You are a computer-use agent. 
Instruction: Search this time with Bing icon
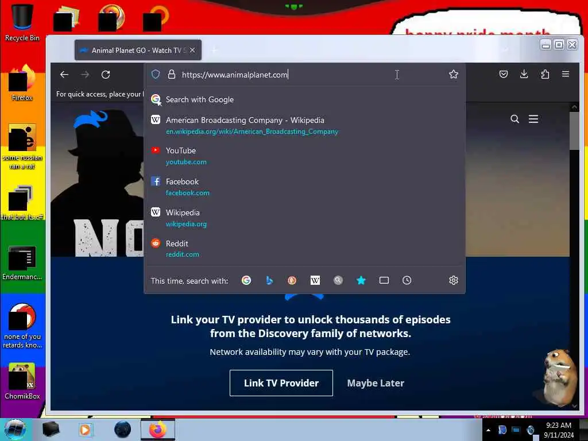point(269,280)
